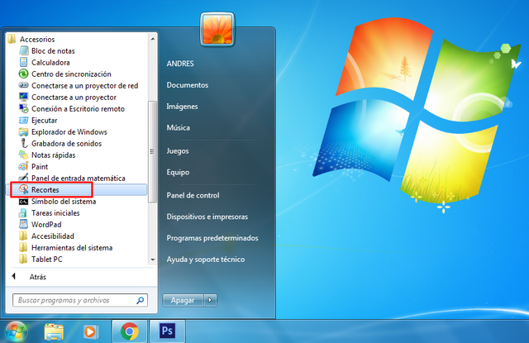The image size is (529, 343).
Task: Open the shutdown options arrow
Action: tap(210, 300)
